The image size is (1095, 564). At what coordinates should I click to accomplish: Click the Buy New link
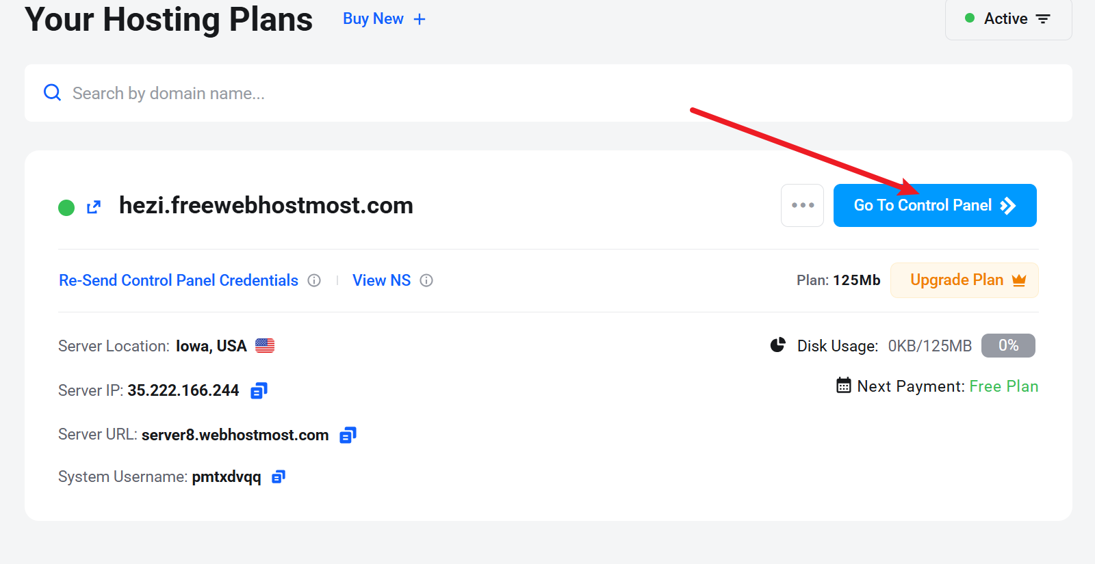[373, 19]
